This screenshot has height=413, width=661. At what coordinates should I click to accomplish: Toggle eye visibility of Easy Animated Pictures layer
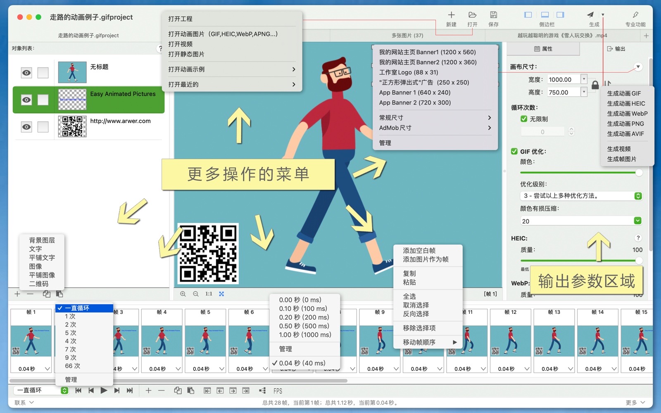point(26,100)
